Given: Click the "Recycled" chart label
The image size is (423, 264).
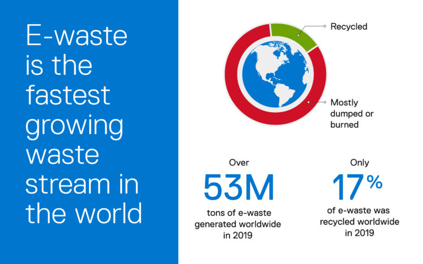Looking at the screenshot, I should pos(349,26).
